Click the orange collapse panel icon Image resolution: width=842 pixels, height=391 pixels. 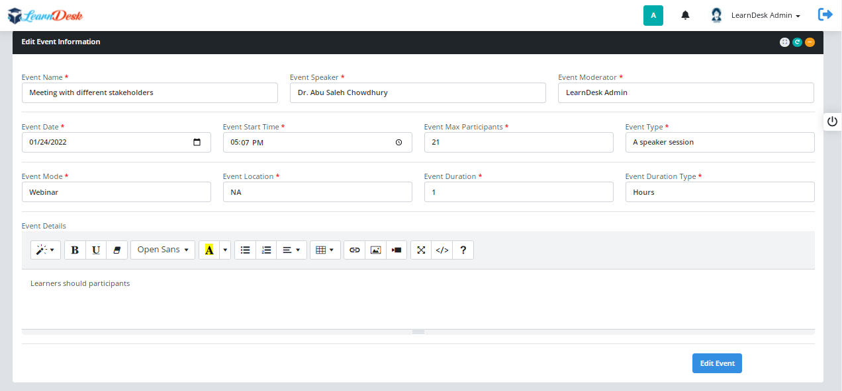click(x=810, y=42)
